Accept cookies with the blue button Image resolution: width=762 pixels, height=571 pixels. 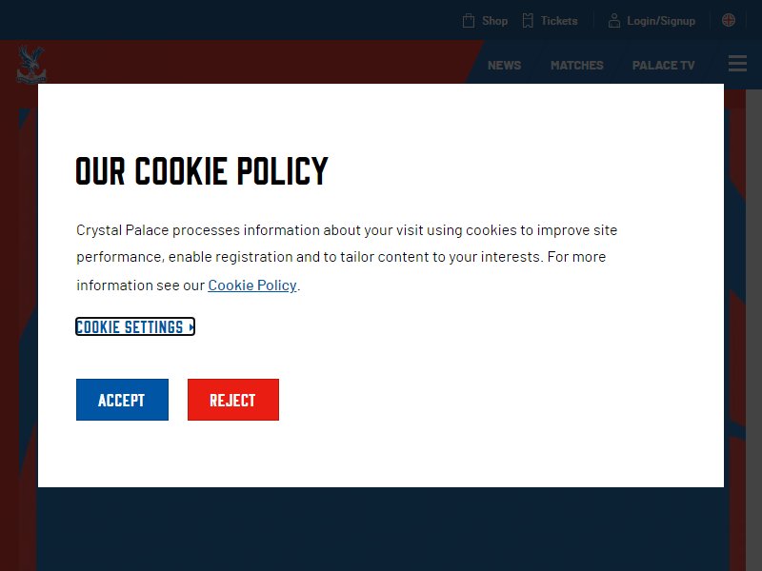point(123,400)
